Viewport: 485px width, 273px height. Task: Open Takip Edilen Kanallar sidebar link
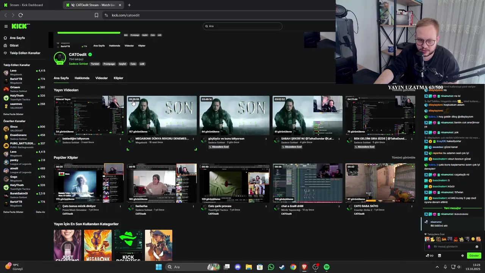click(25, 53)
